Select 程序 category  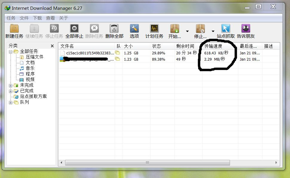30,74
